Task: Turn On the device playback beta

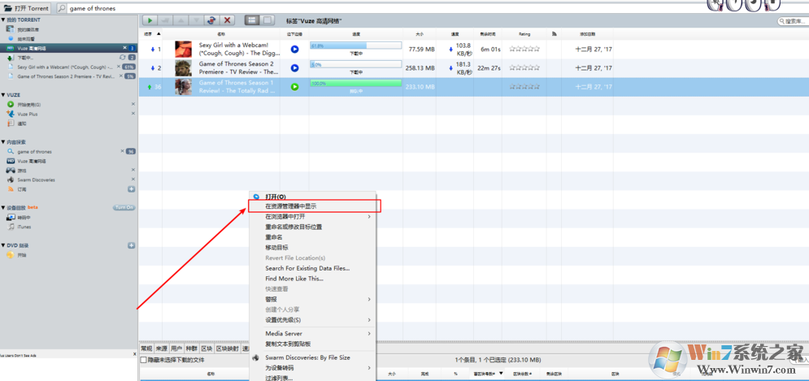Action: pyautogui.click(x=124, y=208)
